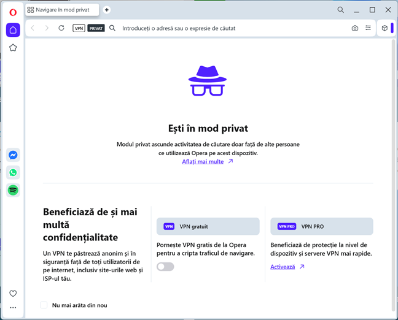Open WhatsApp from the sidebar
This screenshot has width=398, height=320.
(13, 173)
